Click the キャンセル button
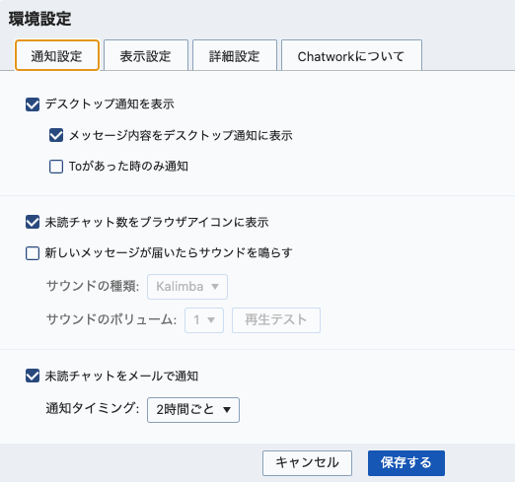515x482 pixels. (307, 463)
